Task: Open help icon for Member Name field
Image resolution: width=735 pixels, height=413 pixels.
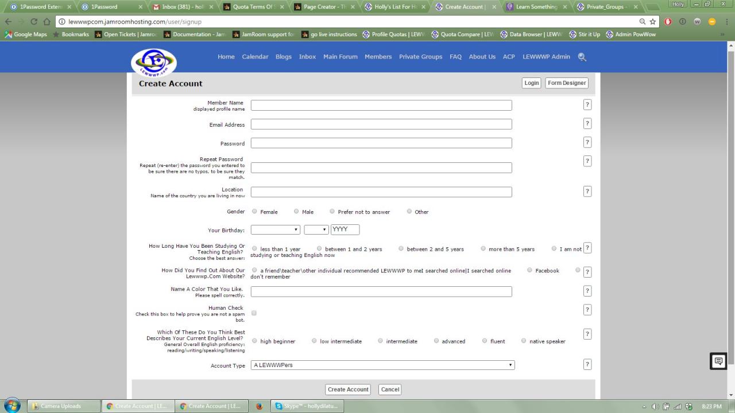Action: point(587,105)
